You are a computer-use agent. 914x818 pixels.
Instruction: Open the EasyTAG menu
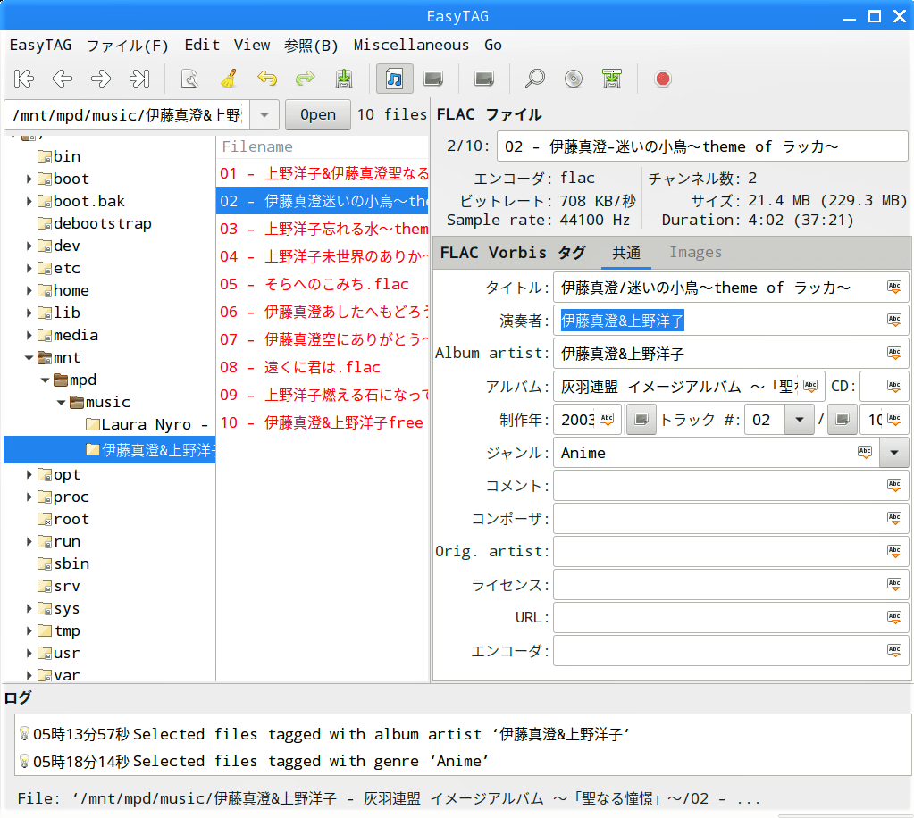pos(41,45)
